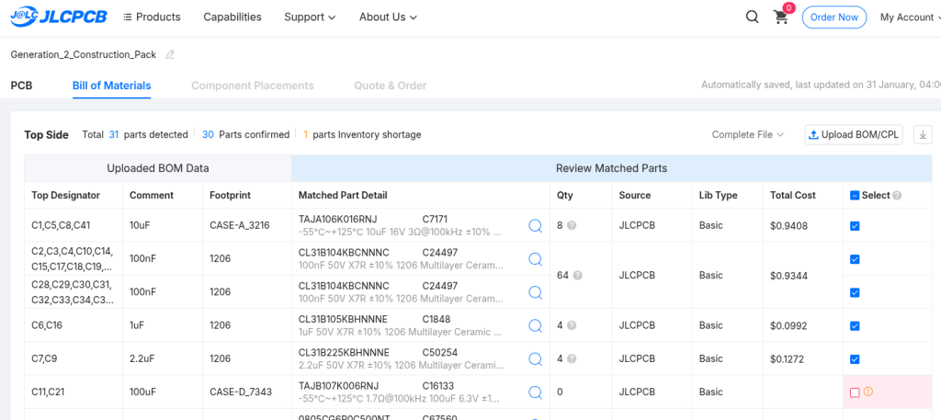Click help icon next to Qty 8

(572, 226)
